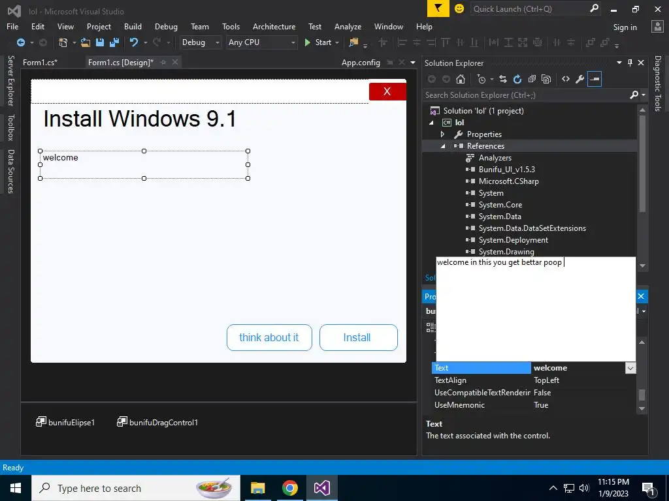
Task: Click the pin icon on Form1.cs [Design] tab
Action: 163,62
